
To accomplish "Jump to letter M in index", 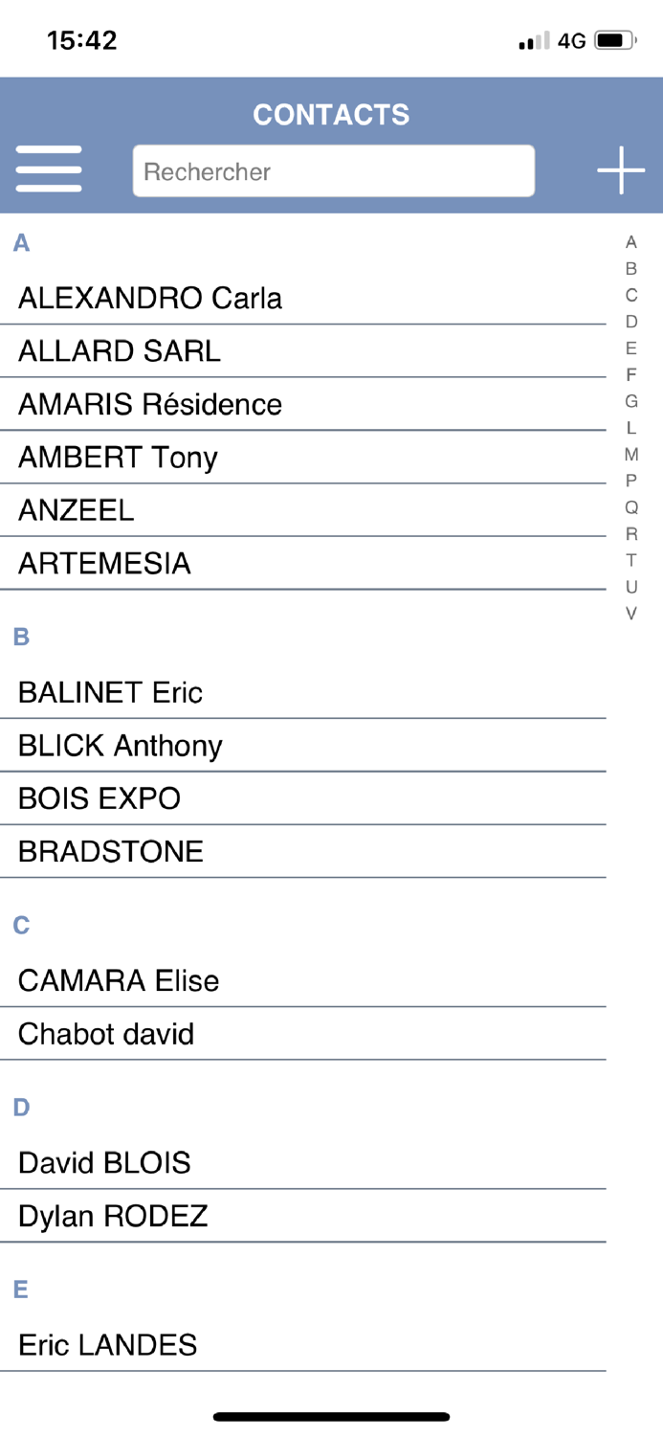I will pos(631,454).
